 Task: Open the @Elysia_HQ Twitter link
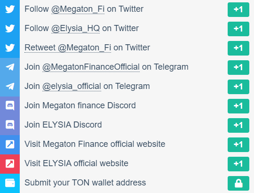(x=75, y=28)
